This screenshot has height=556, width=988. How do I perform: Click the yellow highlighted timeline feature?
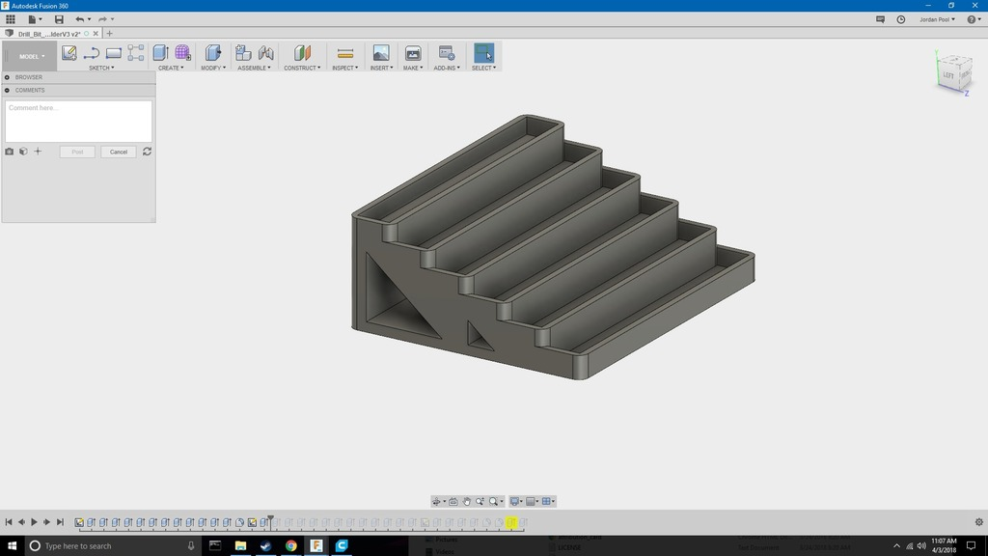point(512,523)
